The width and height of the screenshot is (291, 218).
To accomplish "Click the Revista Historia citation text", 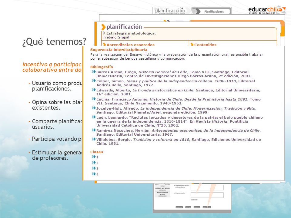I will (x=212, y=121).
